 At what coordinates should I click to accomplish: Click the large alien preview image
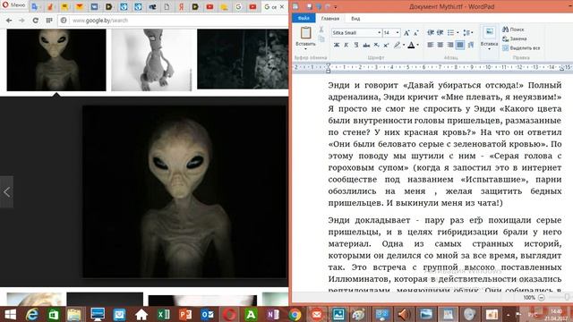coord(184,191)
